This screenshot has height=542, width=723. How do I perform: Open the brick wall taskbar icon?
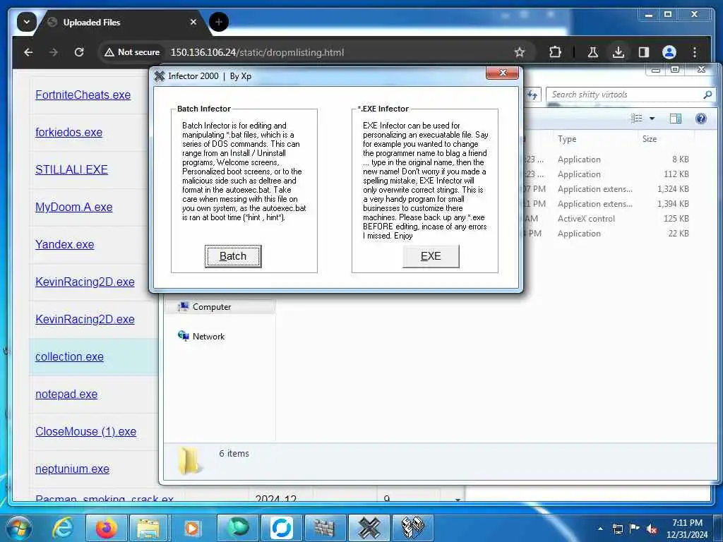click(x=324, y=528)
